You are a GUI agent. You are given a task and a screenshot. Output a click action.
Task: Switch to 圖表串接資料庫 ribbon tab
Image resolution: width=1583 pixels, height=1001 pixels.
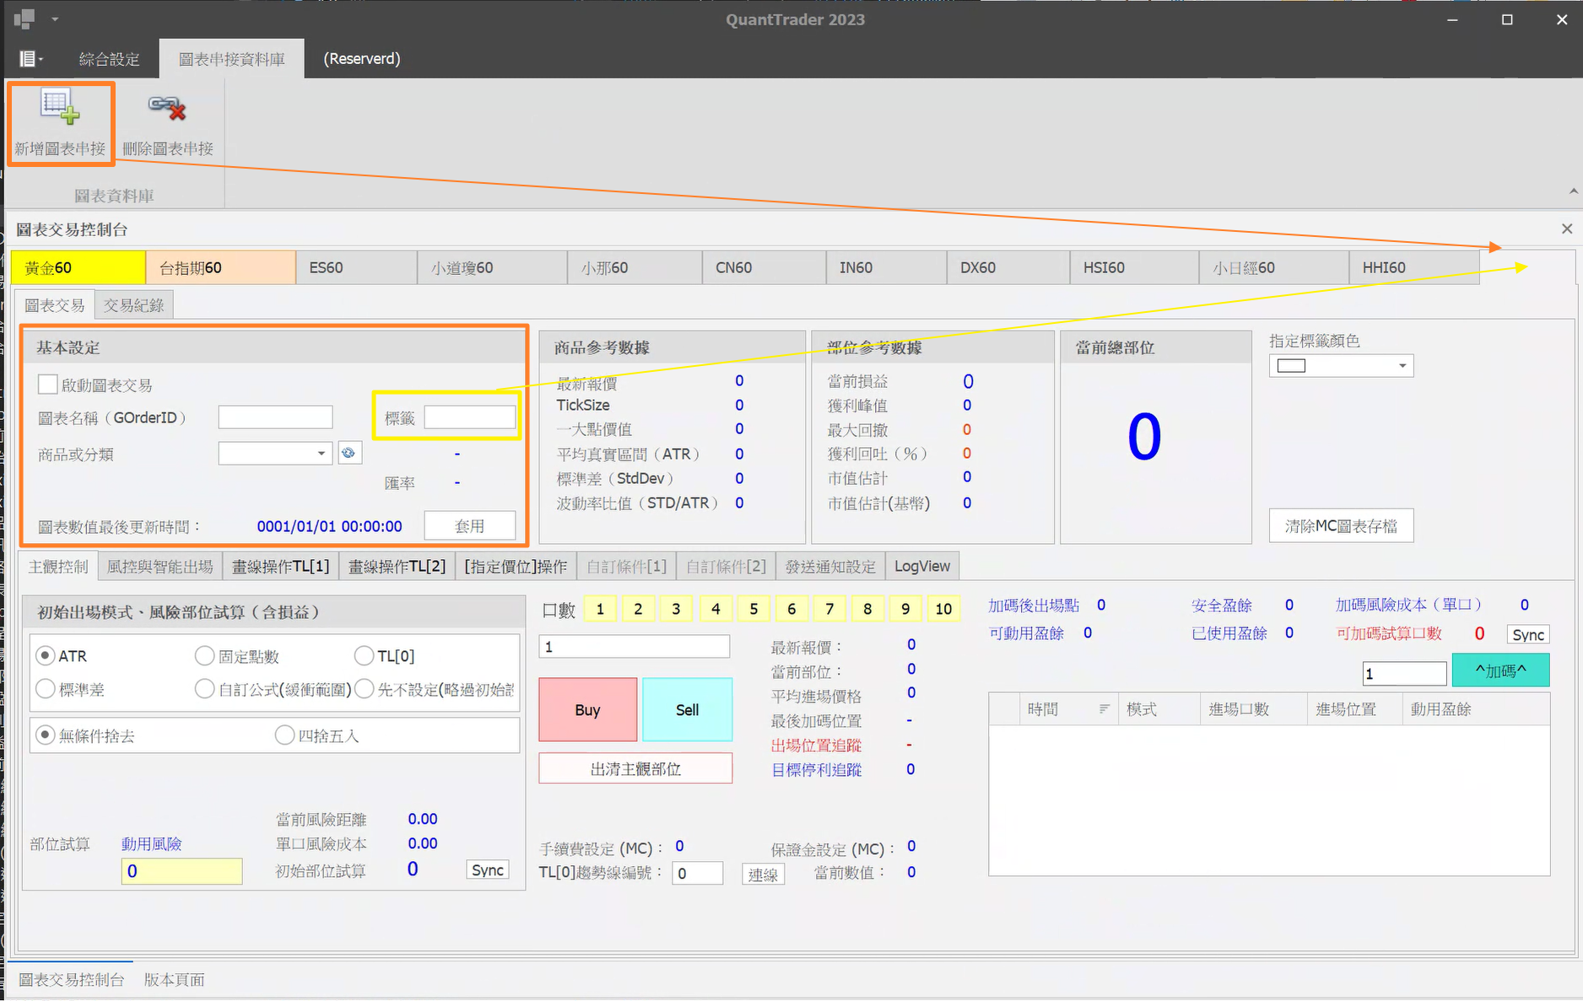tap(231, 59)
